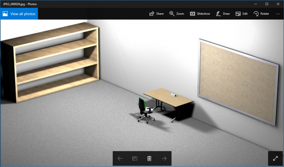The height and width of the screenshot is (167, 284).
Task: Maximize the Photos window
Action: pyautogui.click(x=267, y=4)
